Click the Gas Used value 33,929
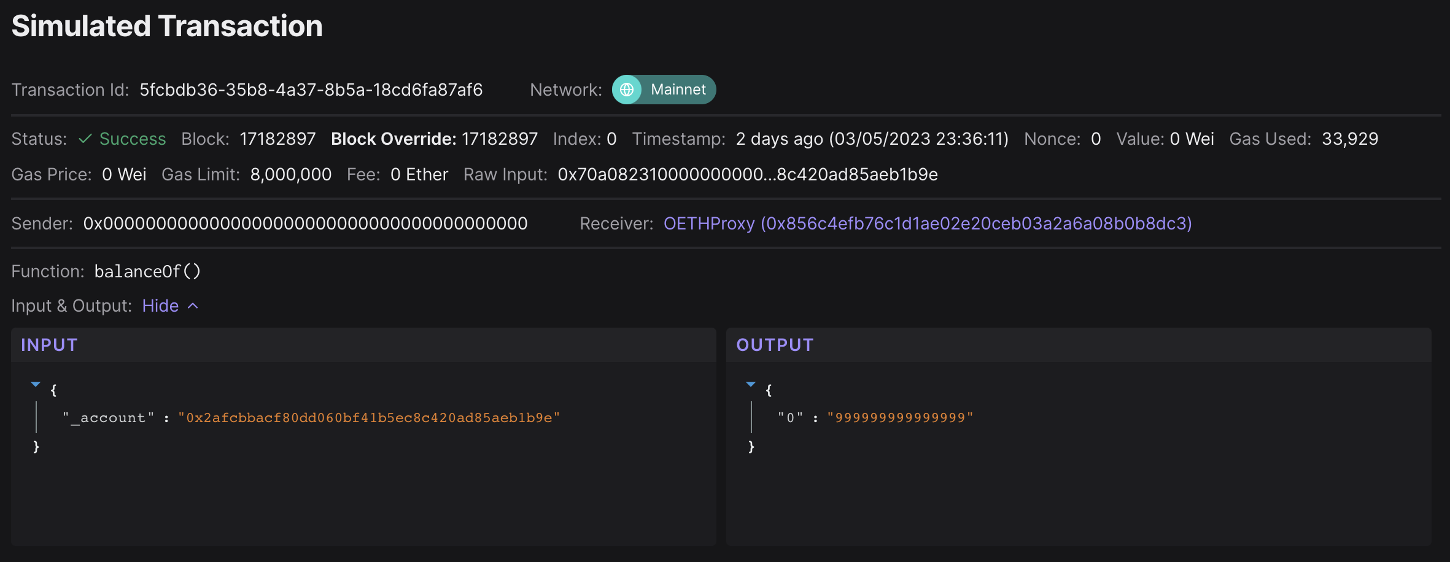This screenshot has width=1450, height=562. 1350,139
